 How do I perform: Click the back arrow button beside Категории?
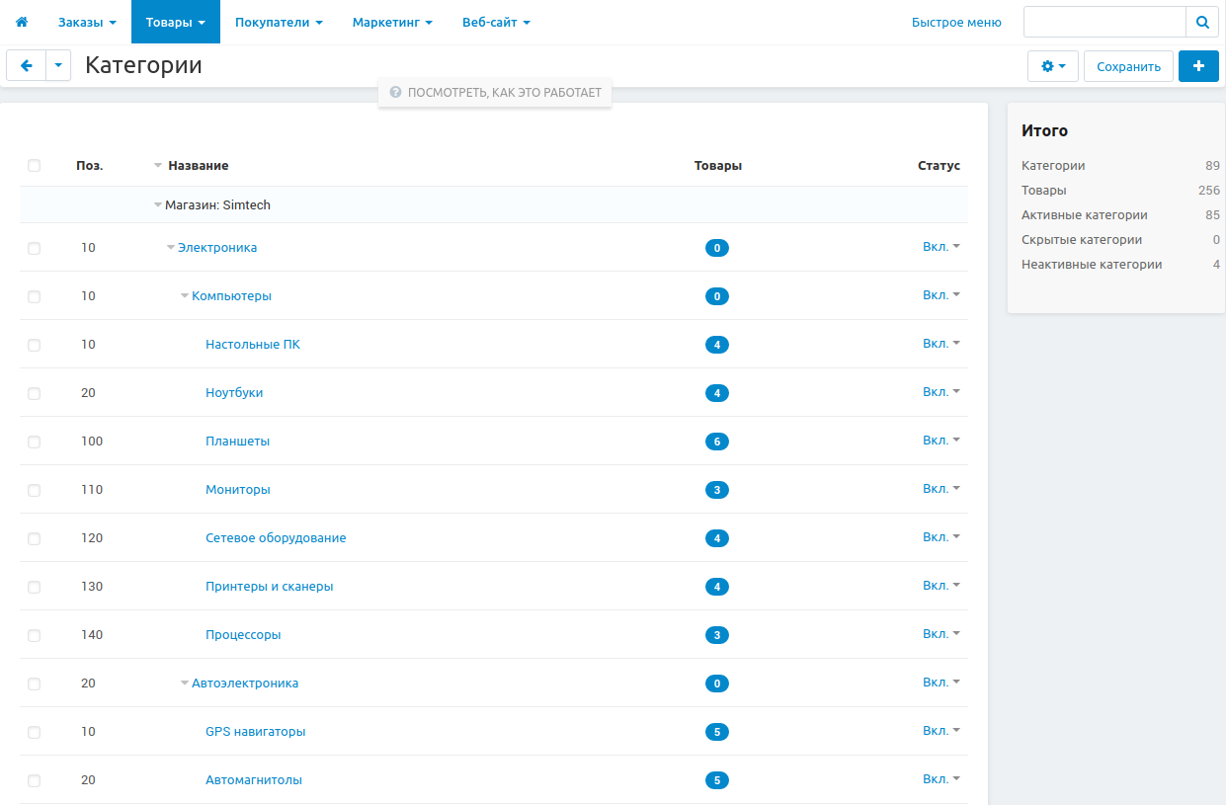(26, 66)
